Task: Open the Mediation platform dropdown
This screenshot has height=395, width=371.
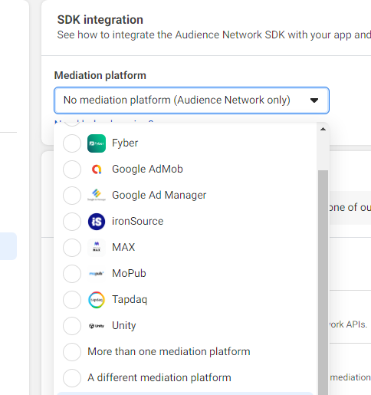Action: tap(192, 100)
